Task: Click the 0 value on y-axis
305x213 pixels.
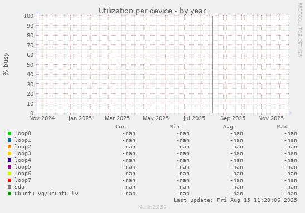Action: click(32, 113)
